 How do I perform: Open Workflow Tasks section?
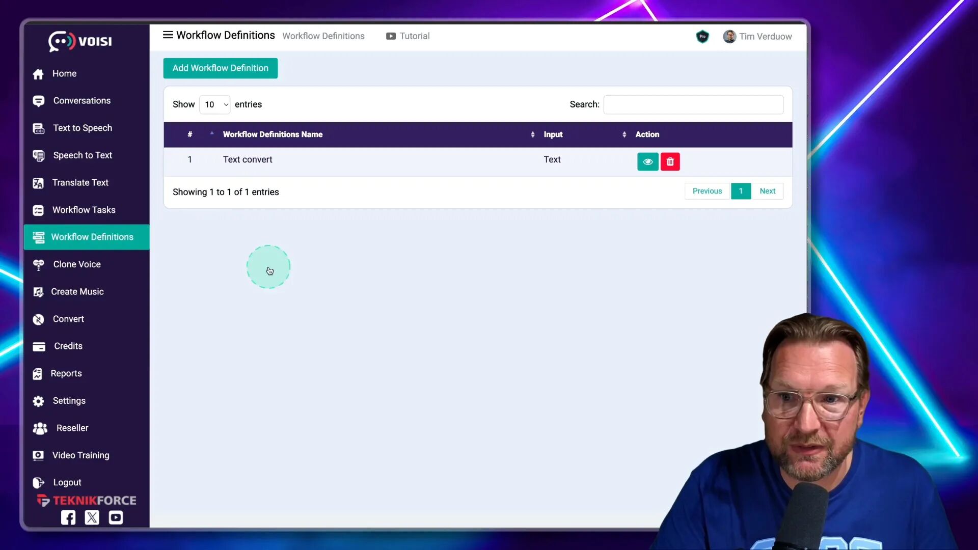(x=84, y=209)
